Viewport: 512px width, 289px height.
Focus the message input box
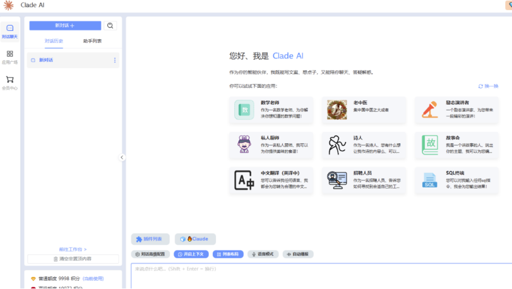click(x=321, y=276)
